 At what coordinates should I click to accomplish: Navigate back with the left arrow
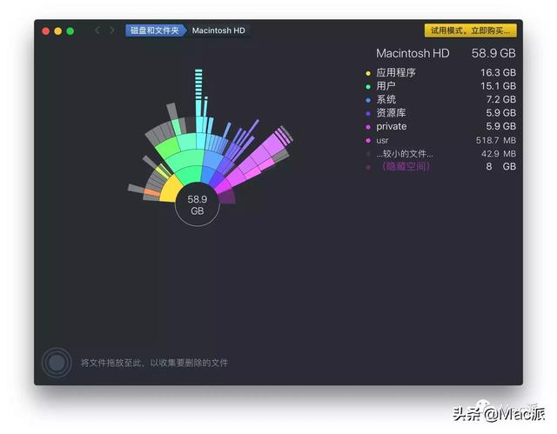click(97, 30)
